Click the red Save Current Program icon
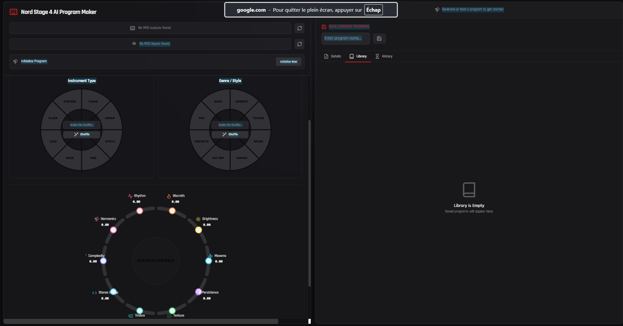The width and height of the screenshot is (623, 326). (324, 27)
